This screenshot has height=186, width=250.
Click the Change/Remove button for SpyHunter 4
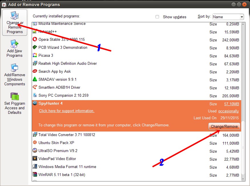(224, 126)
